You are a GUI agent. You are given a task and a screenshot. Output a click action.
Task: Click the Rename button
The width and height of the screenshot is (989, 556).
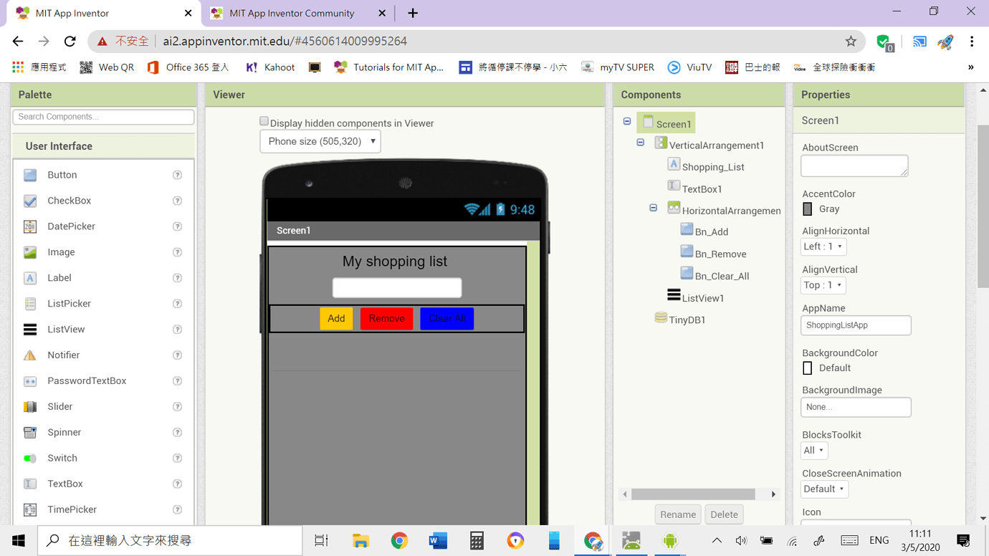click(678, 514)
